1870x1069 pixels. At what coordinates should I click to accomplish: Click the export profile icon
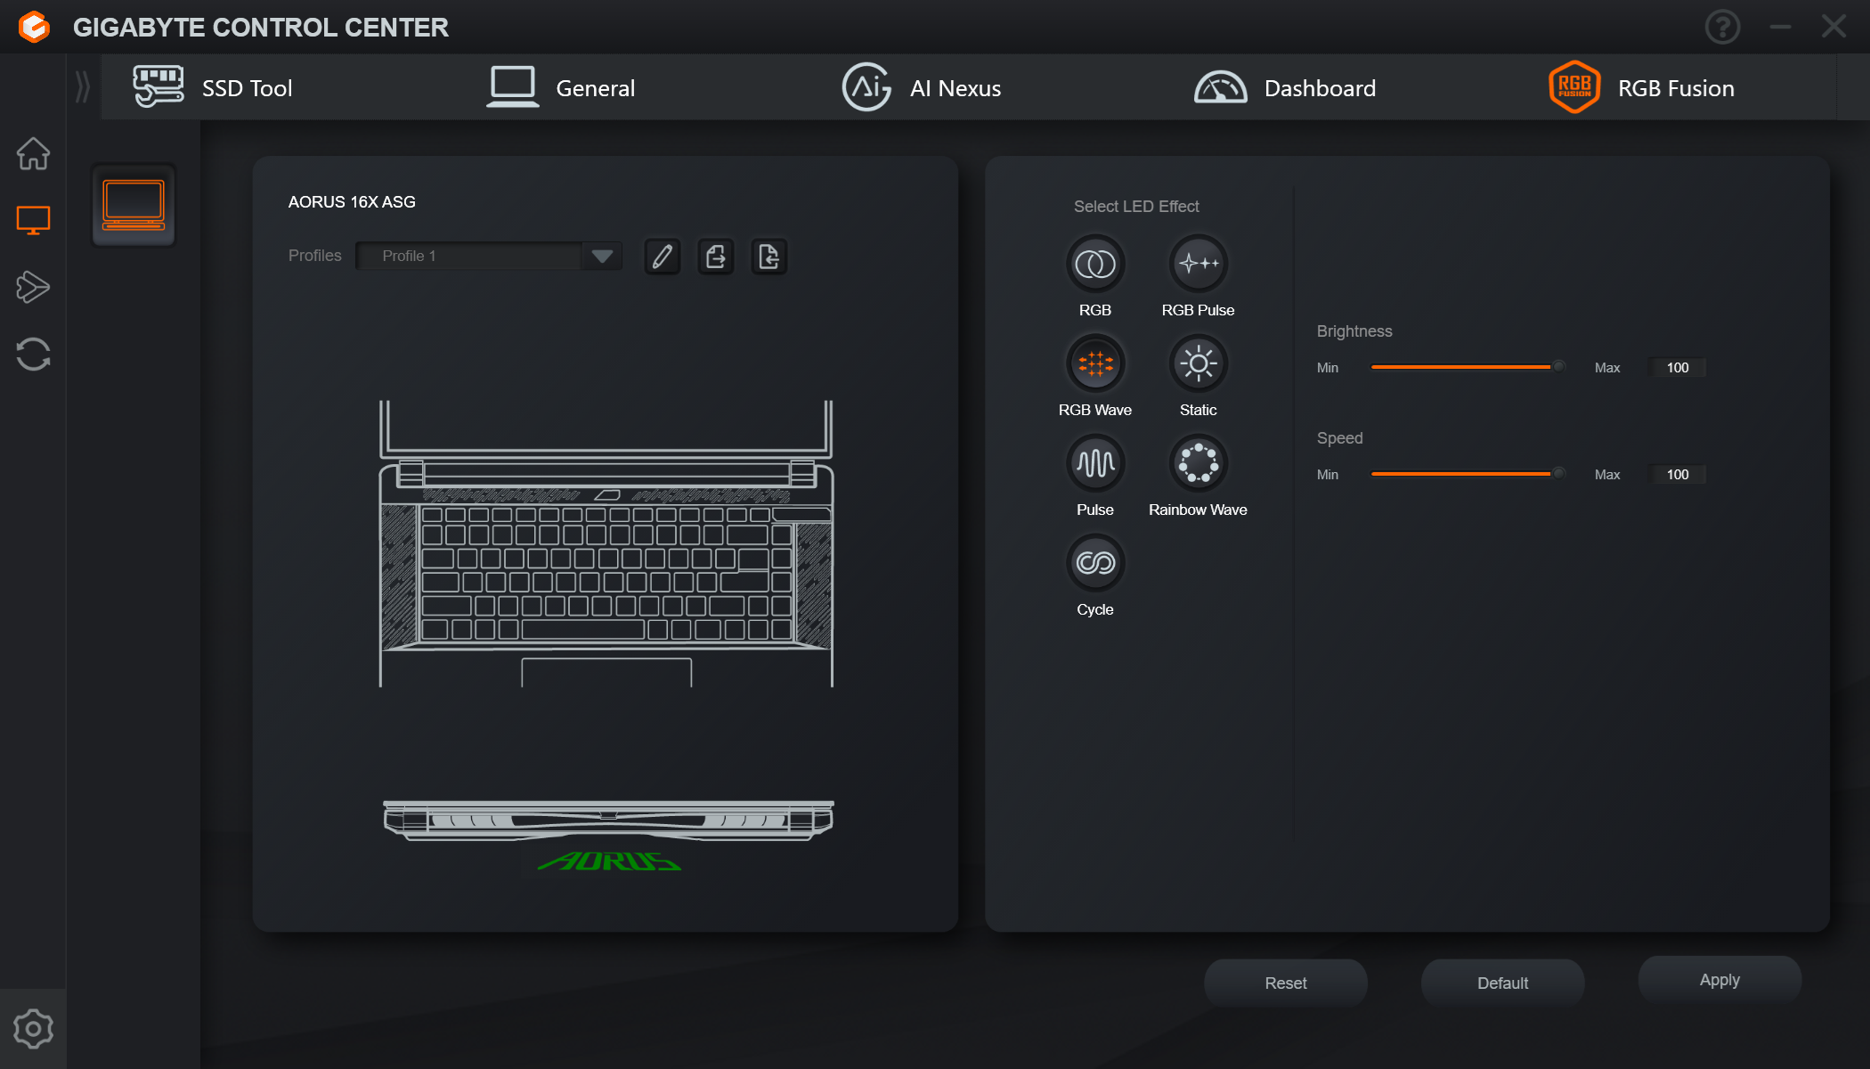pos(714,256)
